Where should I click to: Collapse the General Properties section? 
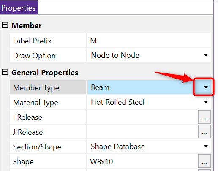pyautogui.click(x=5, y=72)
